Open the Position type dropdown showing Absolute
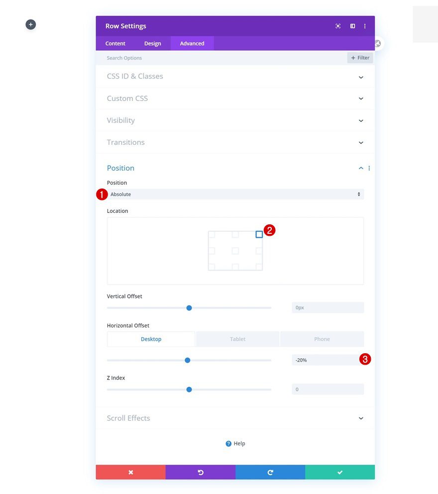The width and height of the screenshot is (438, 494). point(235,194)
